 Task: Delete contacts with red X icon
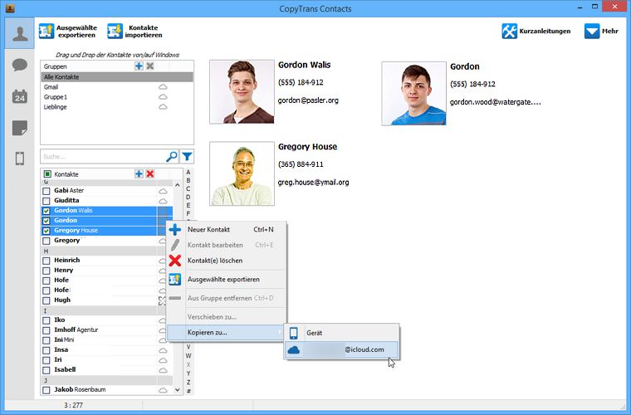tap(150, 173)
